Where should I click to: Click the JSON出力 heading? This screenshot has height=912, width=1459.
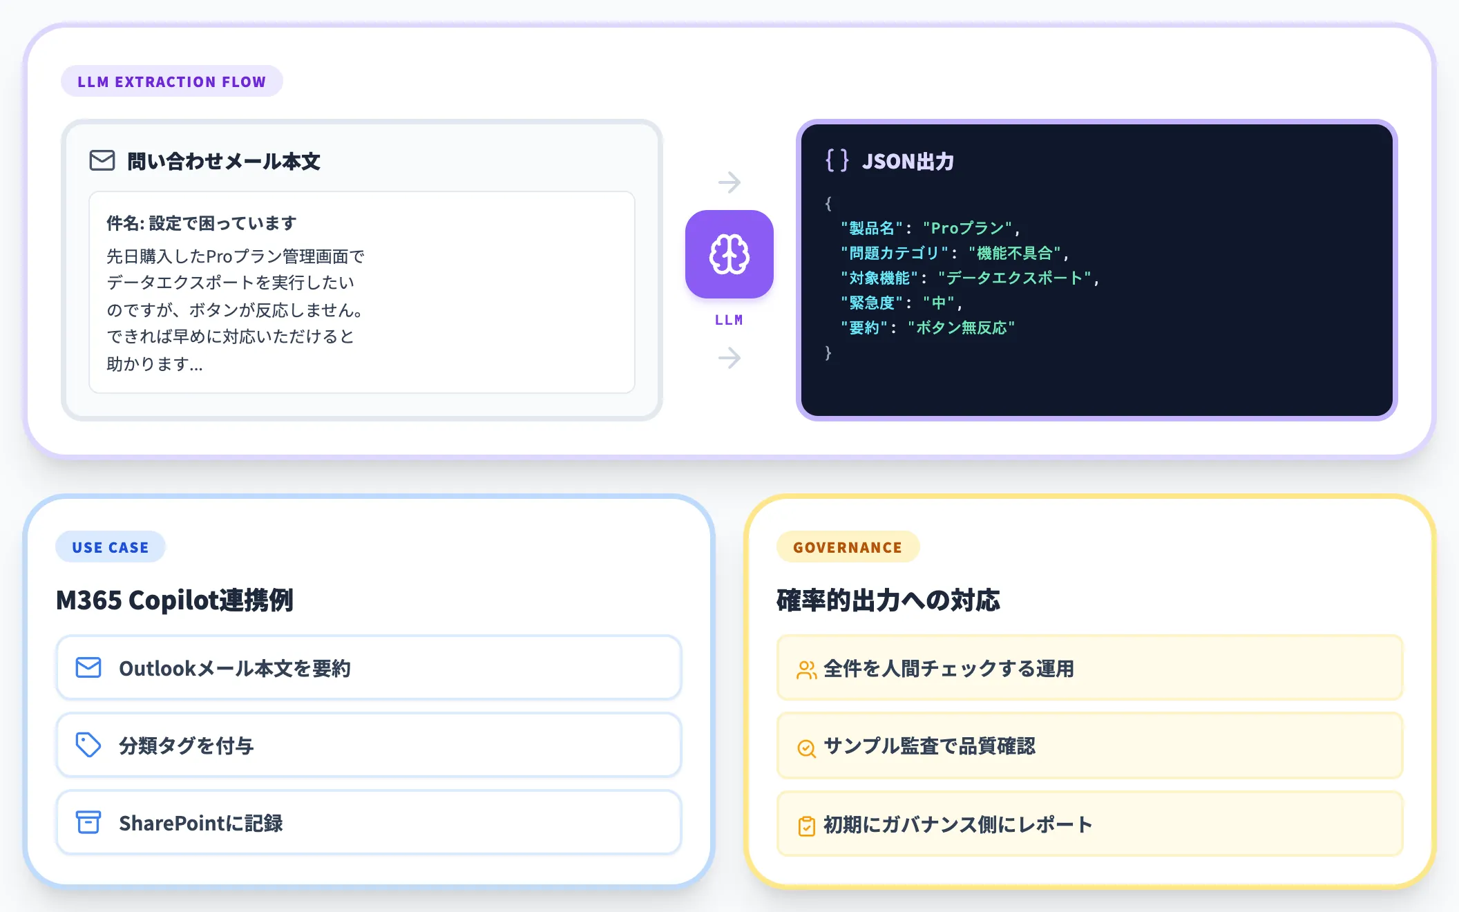pos(908,161)
